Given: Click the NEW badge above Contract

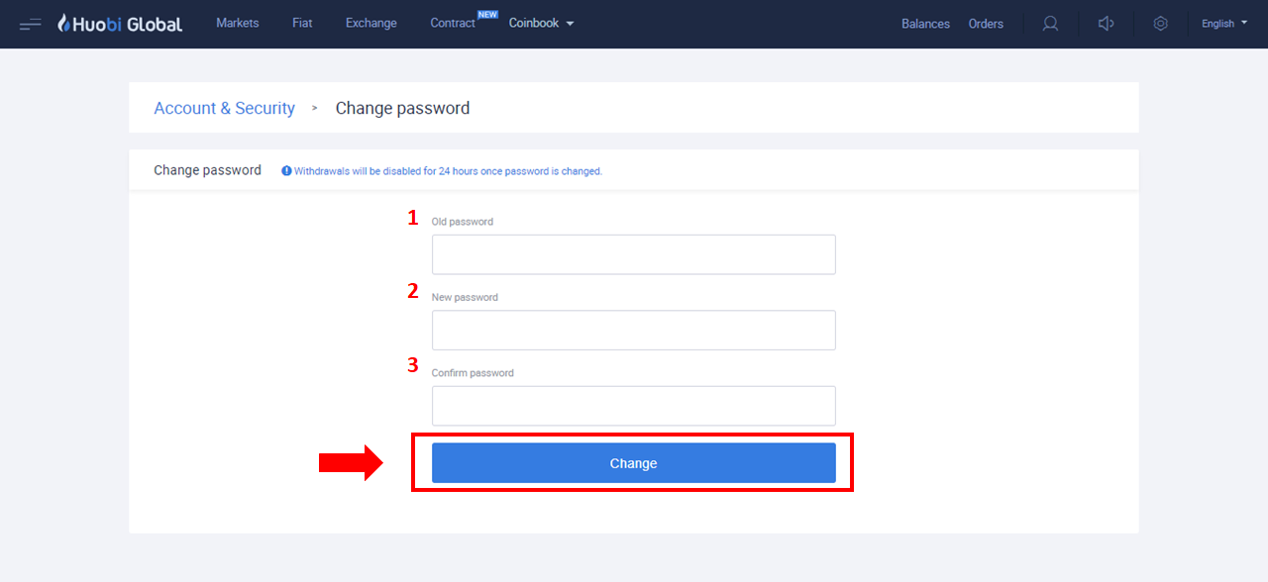Looking at the screenshot, I should pyautogui.click(x=487, y=14).
